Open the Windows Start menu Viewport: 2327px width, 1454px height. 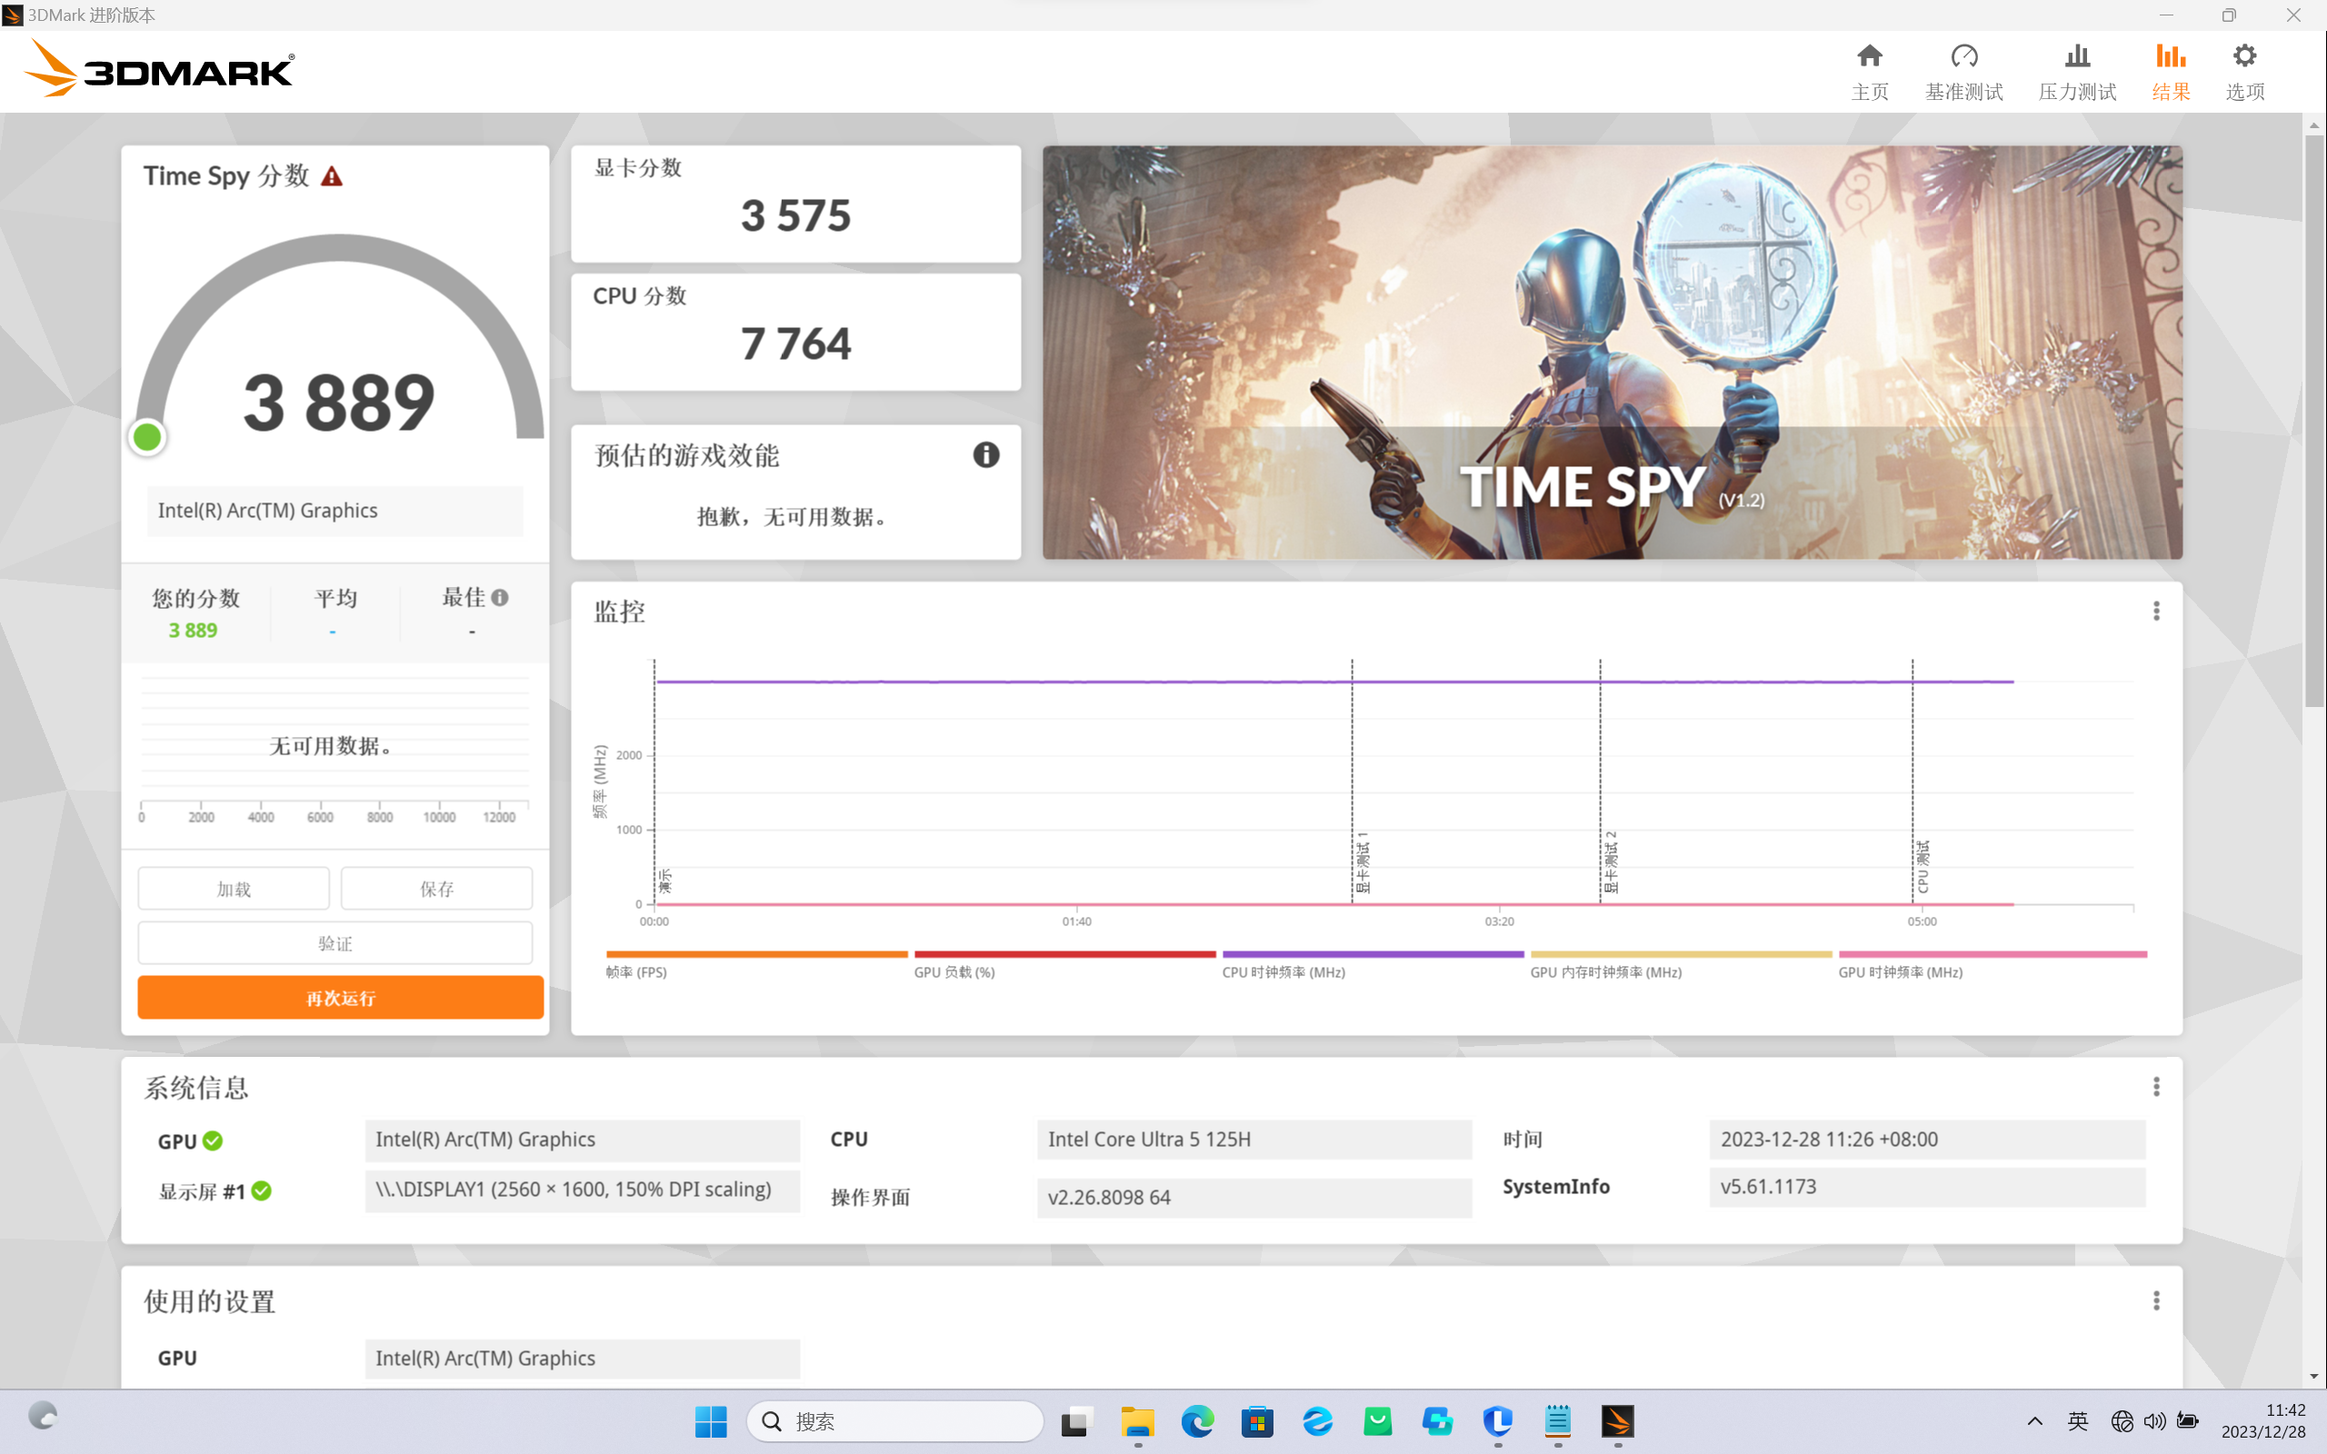coord(711,1421)
